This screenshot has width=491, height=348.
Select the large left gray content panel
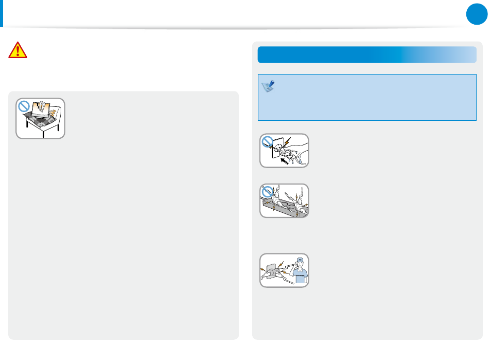click(124, 215)
